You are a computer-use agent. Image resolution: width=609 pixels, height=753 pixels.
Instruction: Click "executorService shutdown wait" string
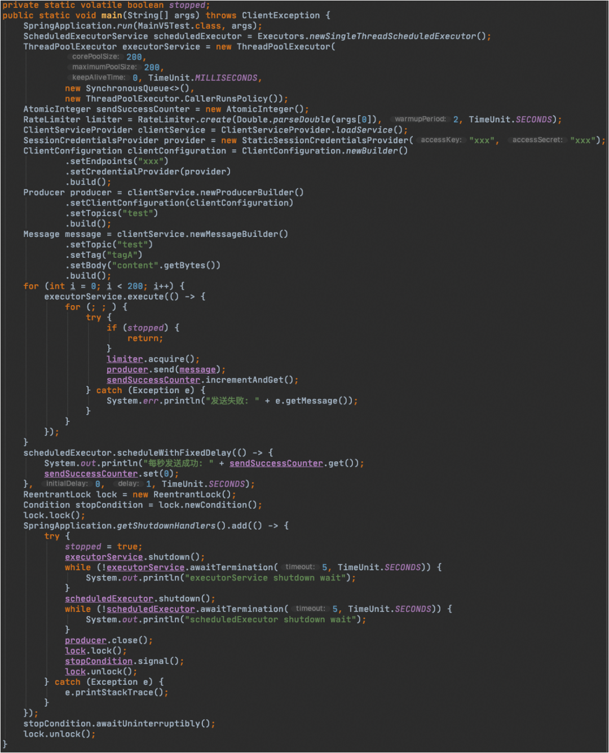tap(265, 578)
